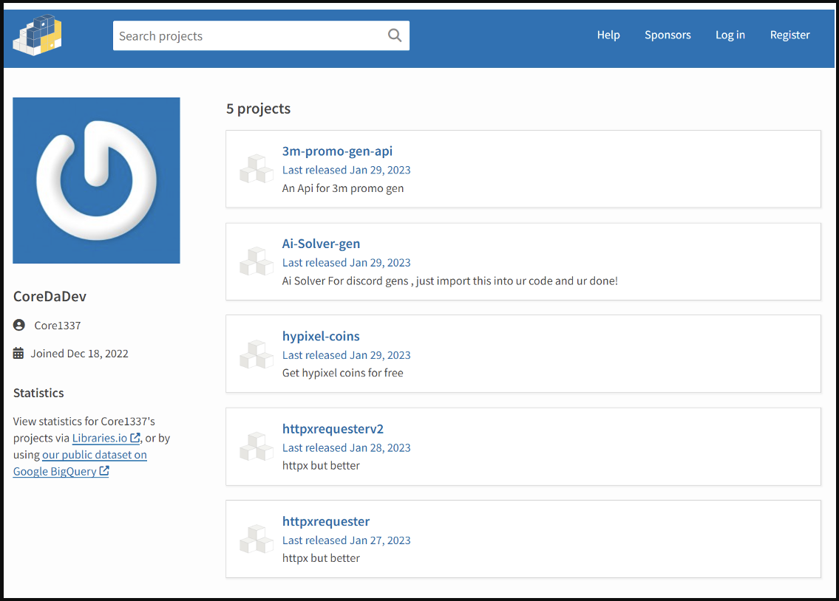Click the Ai-Solver-gen package cube icon

[x=257, y=261]
